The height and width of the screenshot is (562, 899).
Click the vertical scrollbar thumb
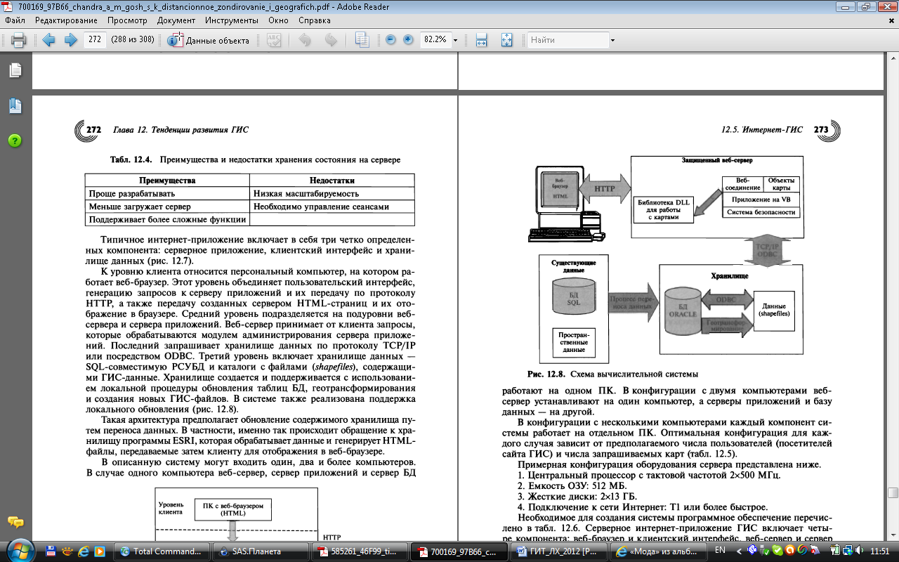(893, 493)
